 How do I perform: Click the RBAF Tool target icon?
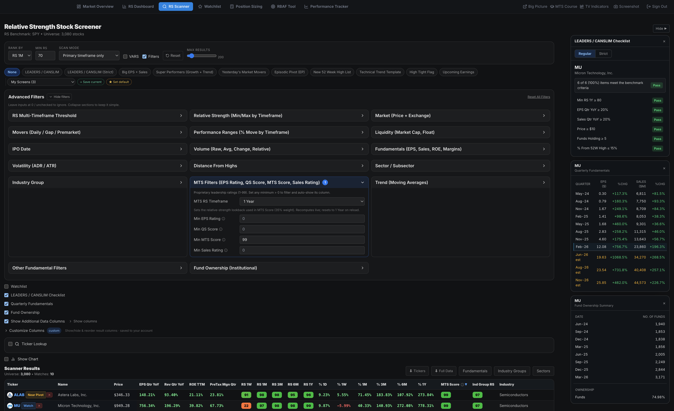coord(273,6)
